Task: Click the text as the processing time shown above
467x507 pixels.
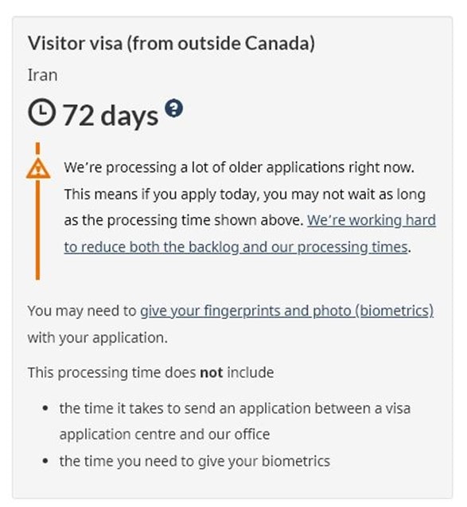Action: point(184,220)
